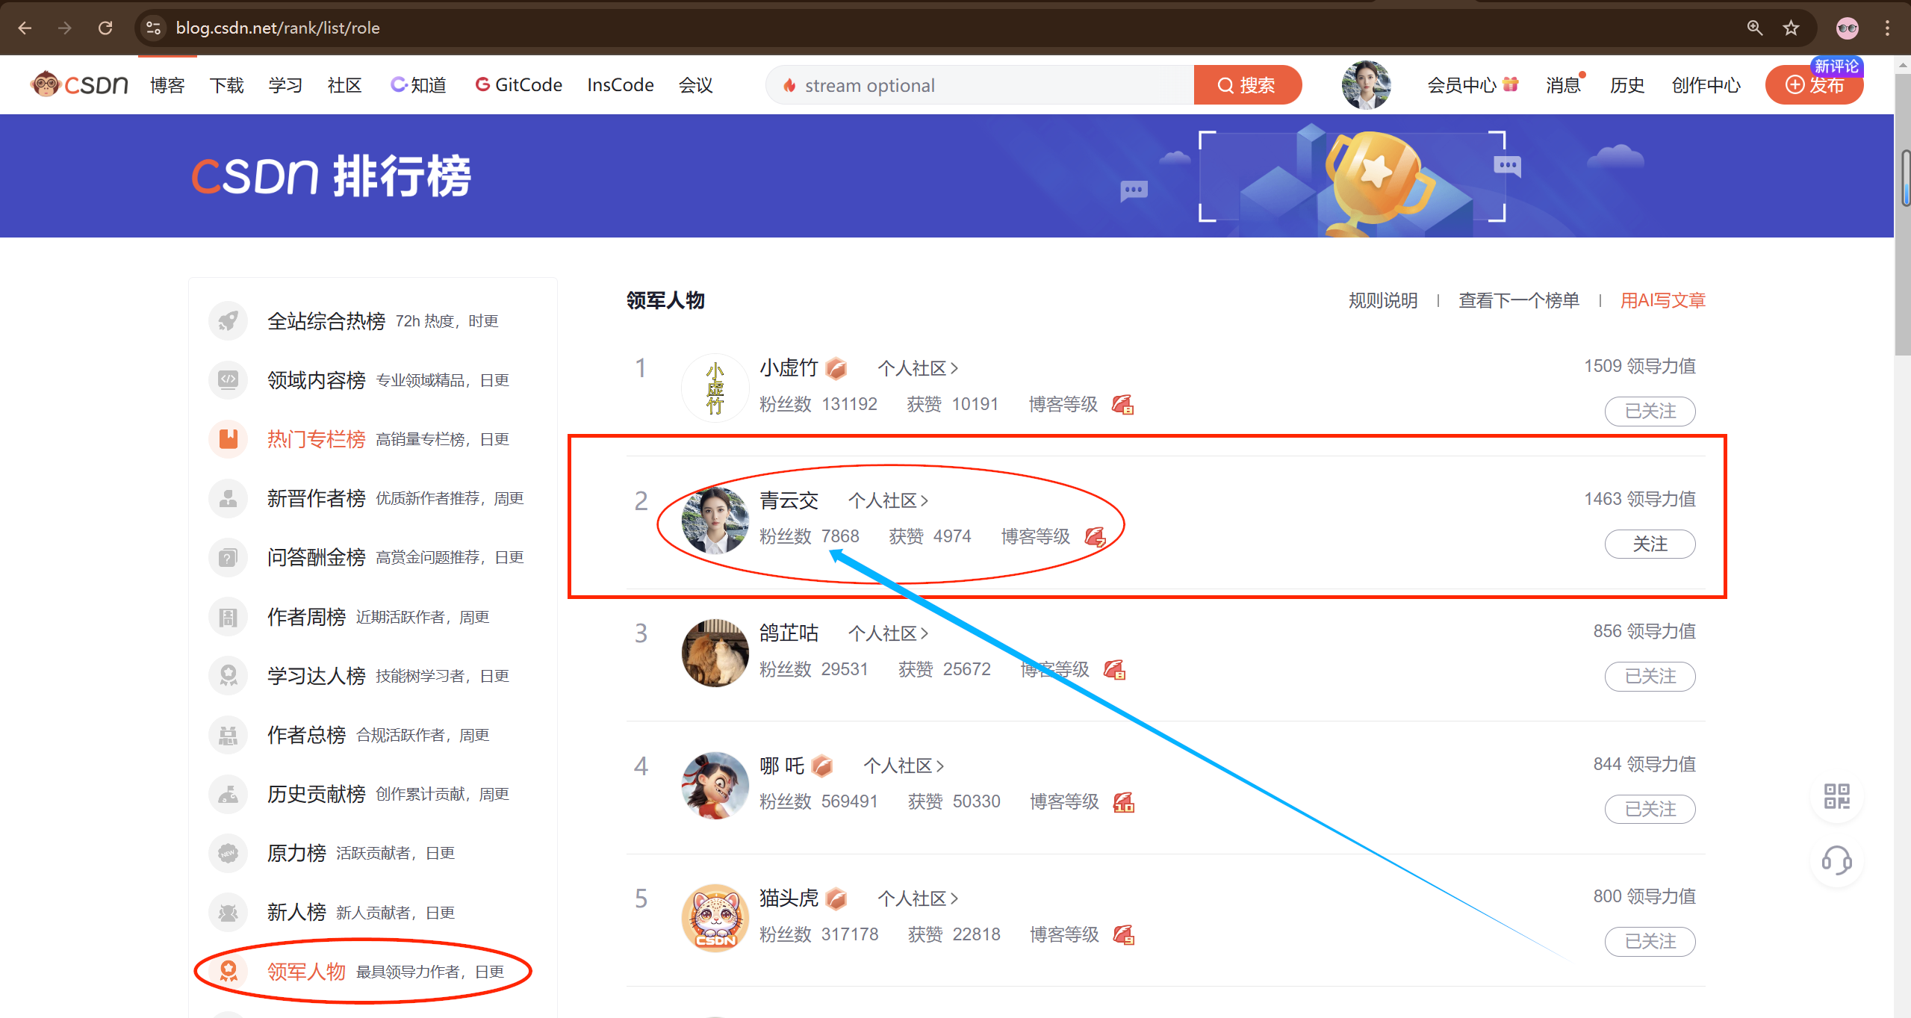This screenshot has height=1018, width=1911.
Task: Open the C知道 nav item
Action: pyautogui.click(x=418, y=85)
